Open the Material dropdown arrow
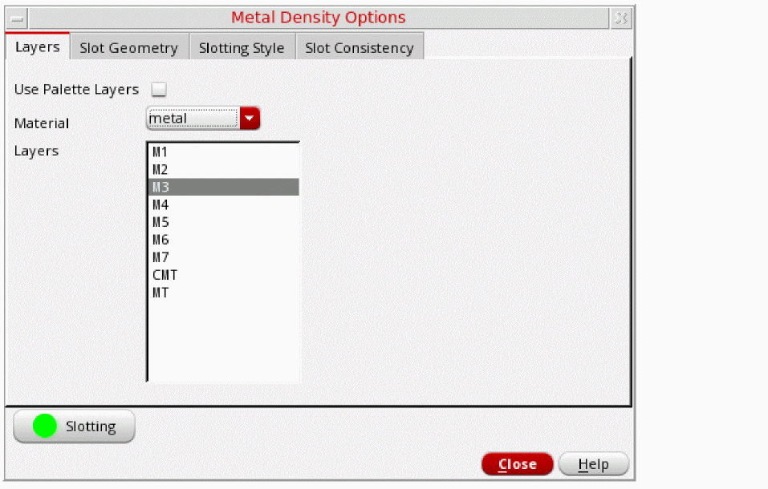 (x=250, y=119)
